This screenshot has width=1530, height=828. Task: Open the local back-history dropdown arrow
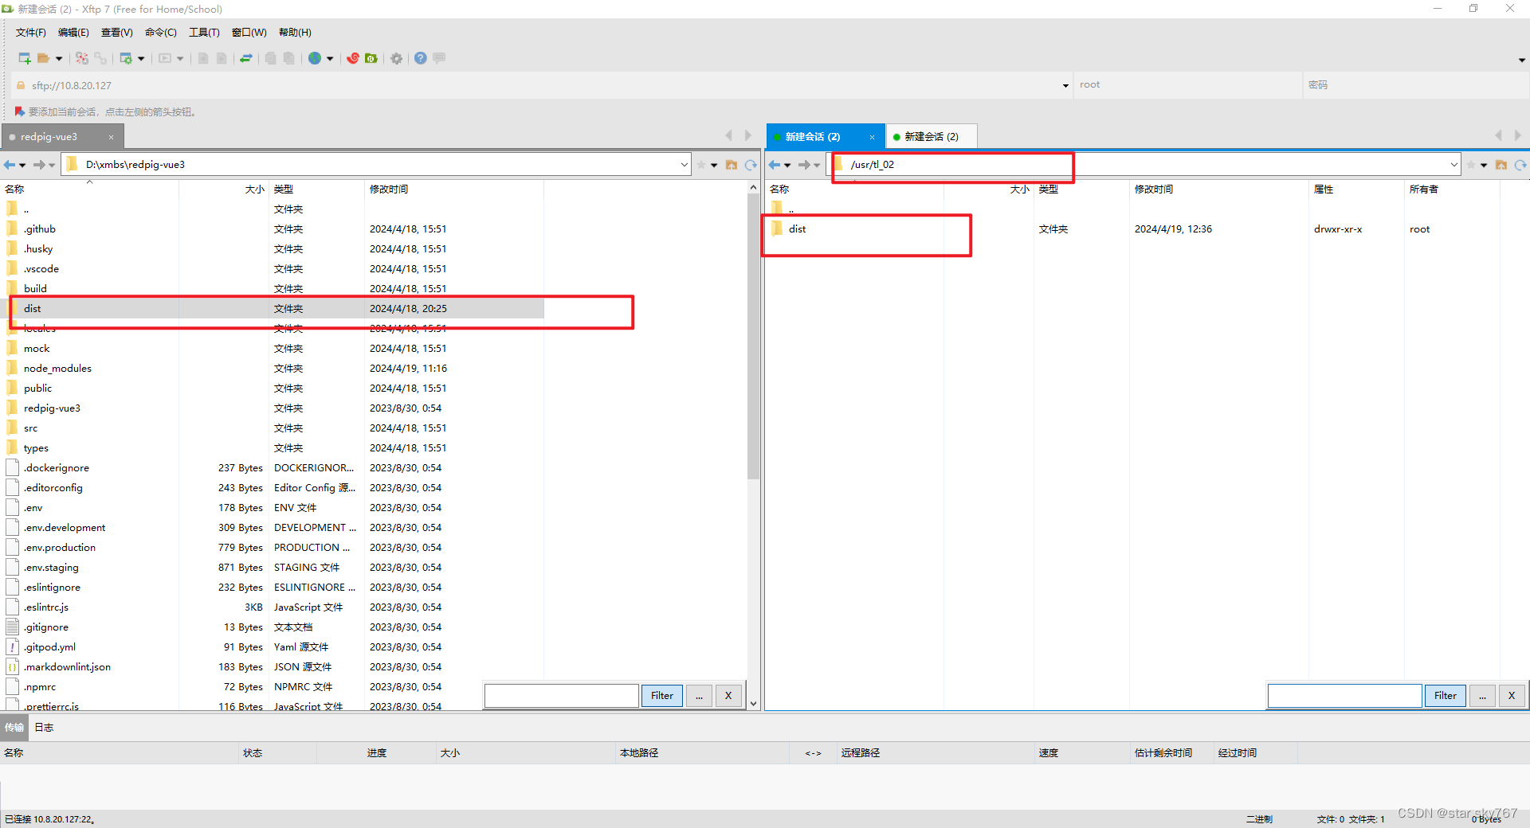22,165
